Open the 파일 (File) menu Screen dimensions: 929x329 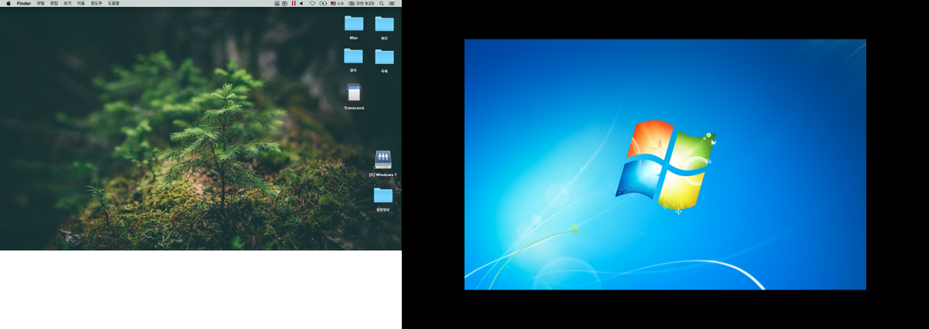point(40,3)
